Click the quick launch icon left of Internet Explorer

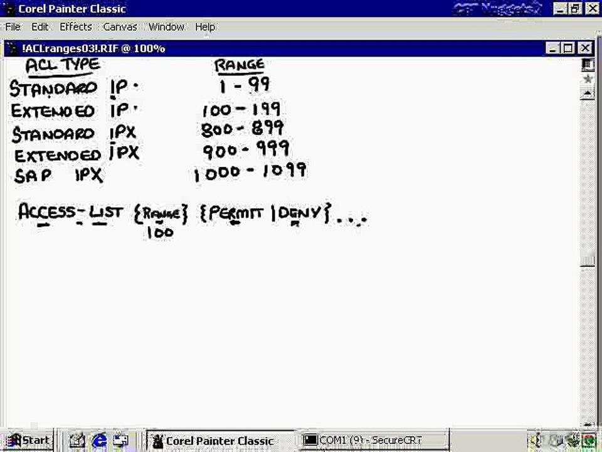click(x=77, y=441)
